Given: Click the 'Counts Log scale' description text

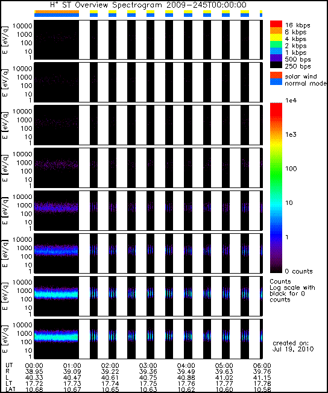Looking at the screenshot, I should 292,291.
